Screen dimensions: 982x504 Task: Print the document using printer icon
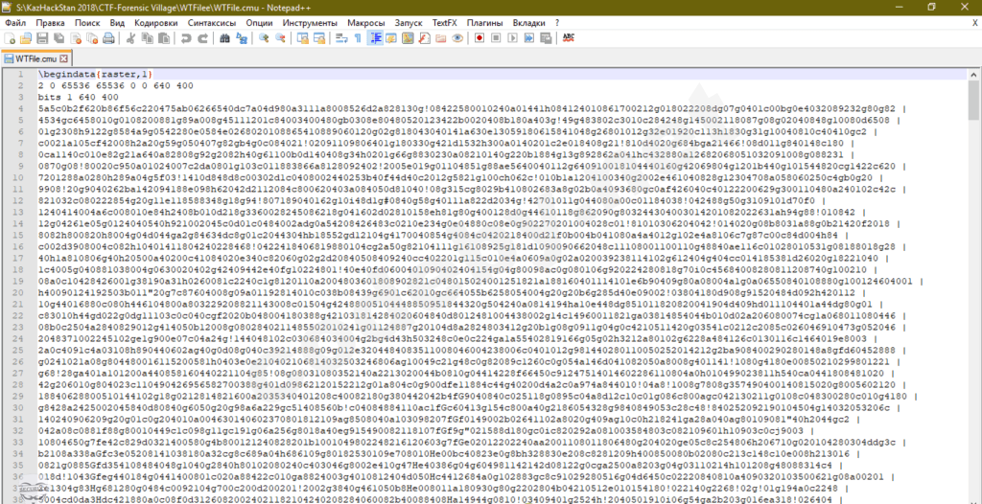click(x=107, y=38)
